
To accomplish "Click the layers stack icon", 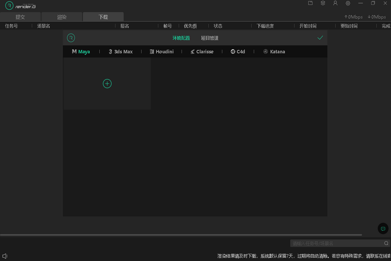I will [x=323, y=3].
